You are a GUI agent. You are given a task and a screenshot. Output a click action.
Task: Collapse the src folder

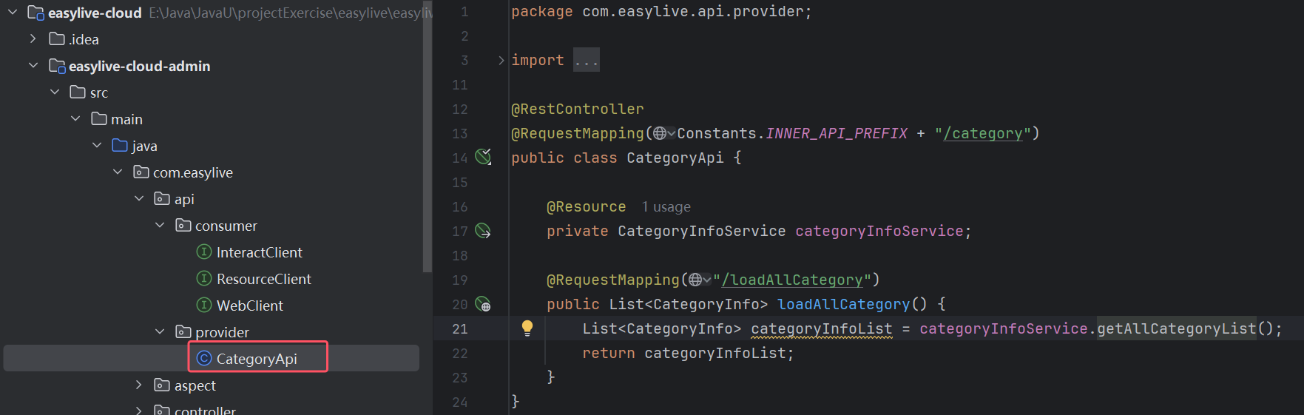[x=55, y=92]
